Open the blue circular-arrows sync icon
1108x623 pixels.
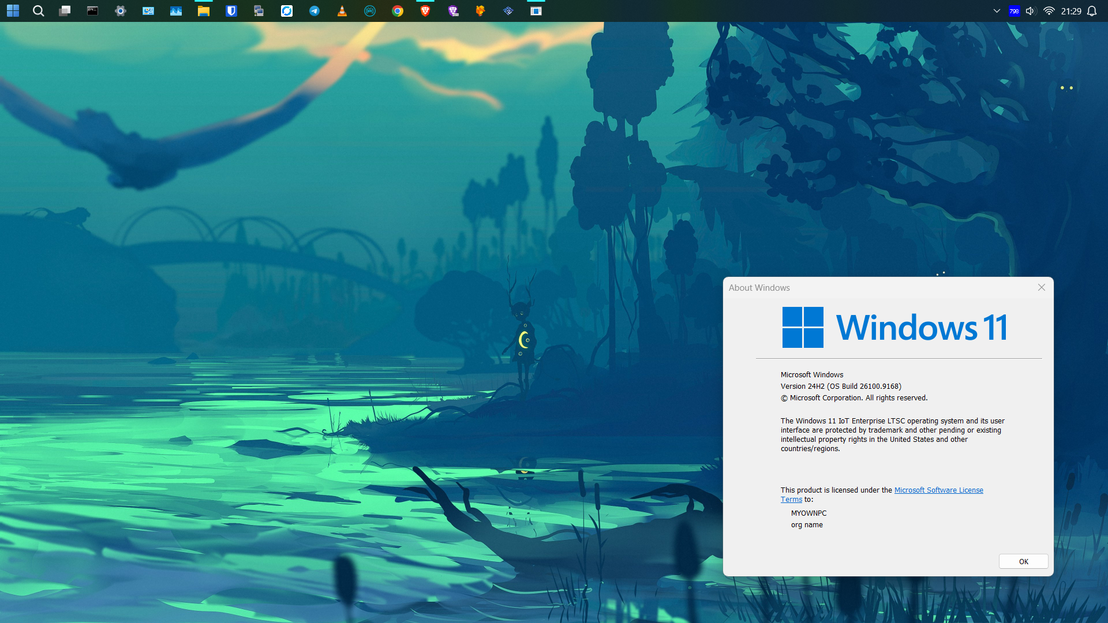[x=286, y=11]
